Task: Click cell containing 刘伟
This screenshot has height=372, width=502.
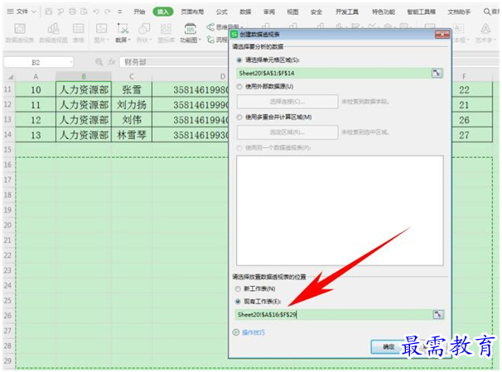Action: pyautogui.click(x=132, y=120)
